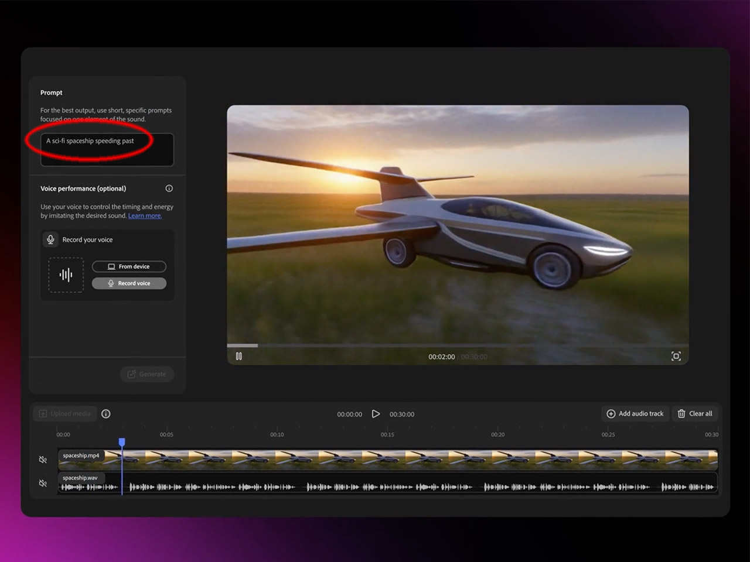Click the Voice performance (optional) heading
Viewport: 750px width, 562px height.
click(x=83, y=189)
